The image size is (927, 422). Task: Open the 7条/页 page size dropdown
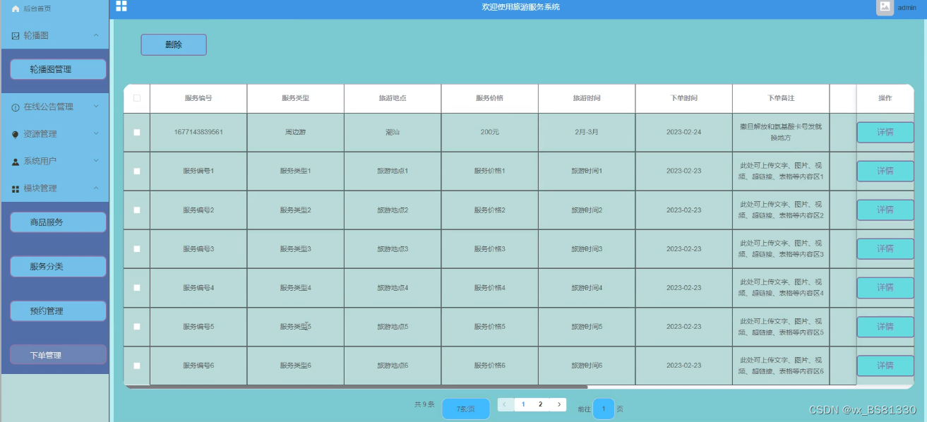pos(466,409)
